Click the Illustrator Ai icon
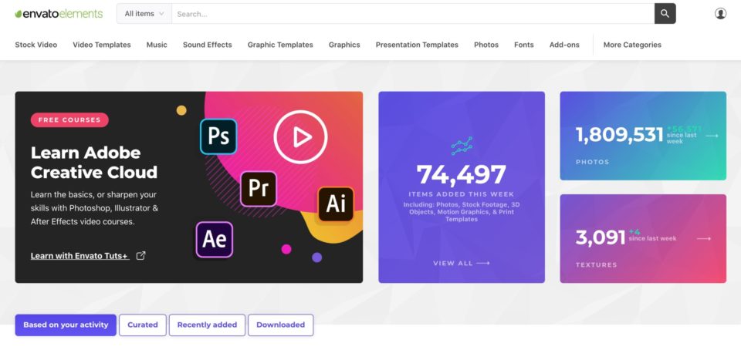 click(x=336, y=204)
